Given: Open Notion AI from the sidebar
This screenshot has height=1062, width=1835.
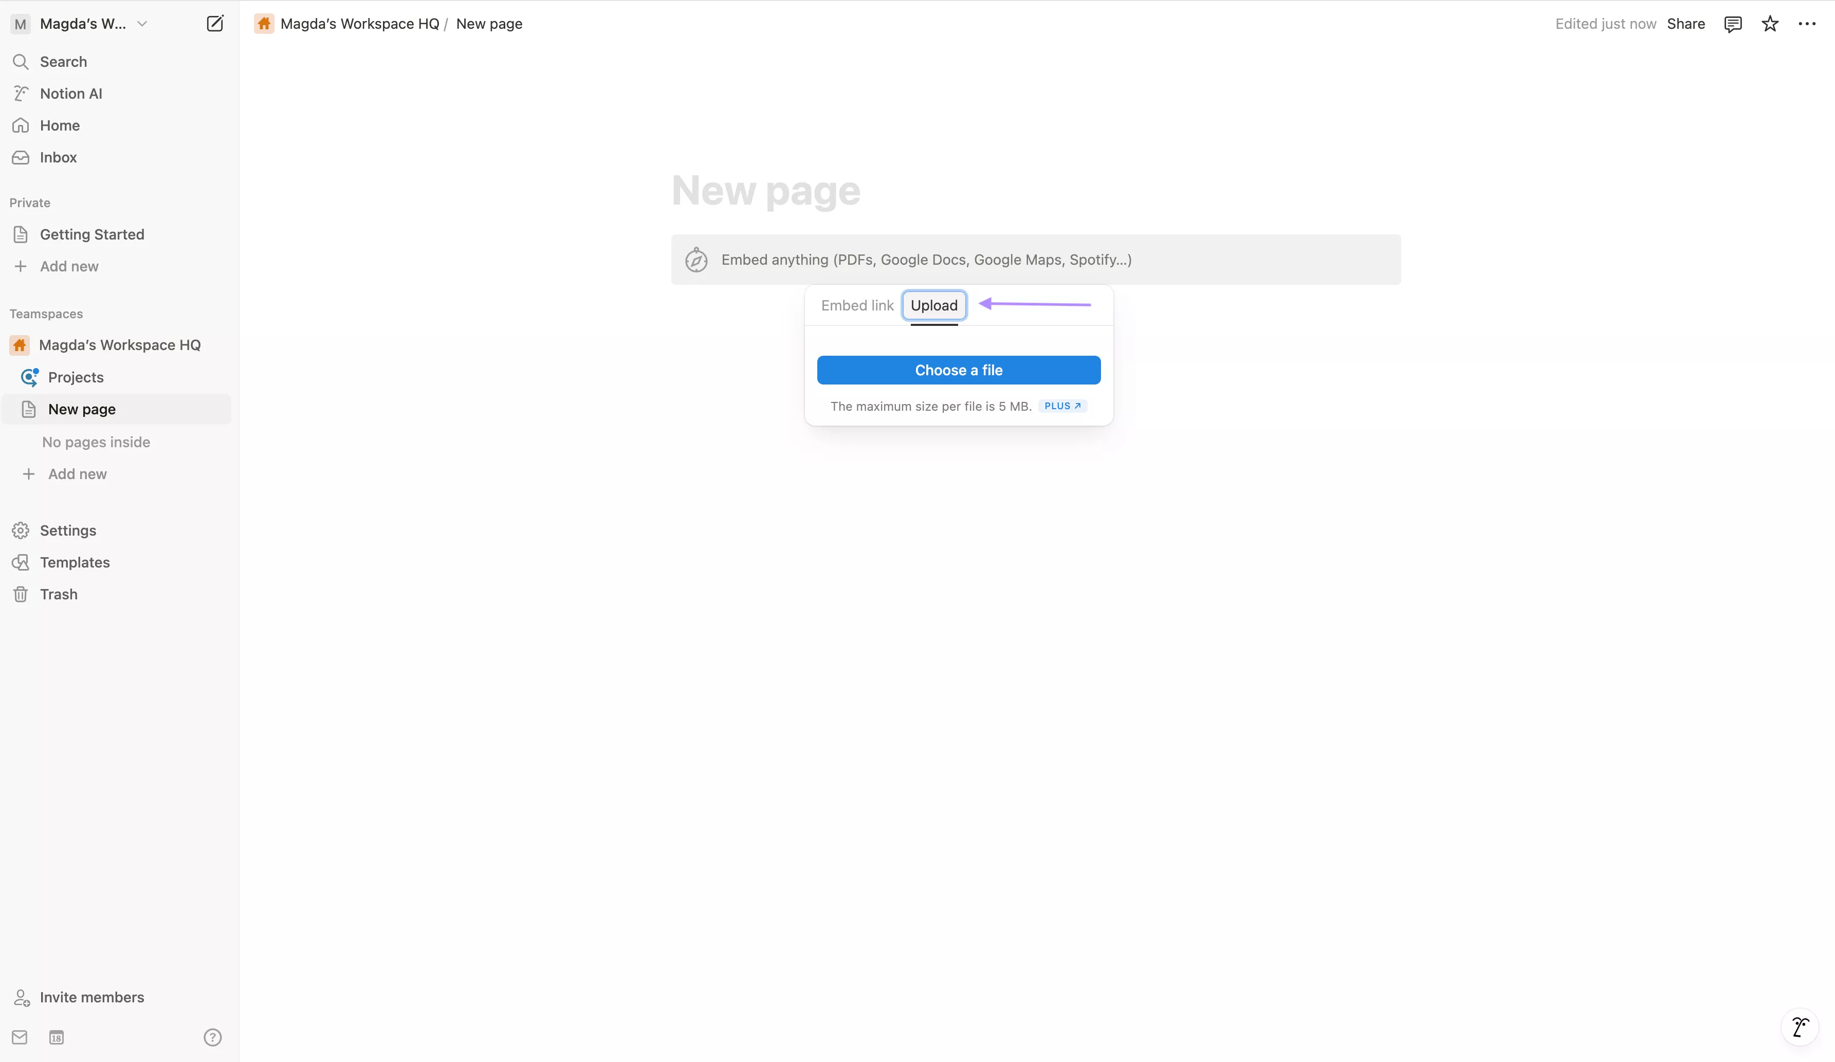Looking at the screenshot, I should point(70,93).
